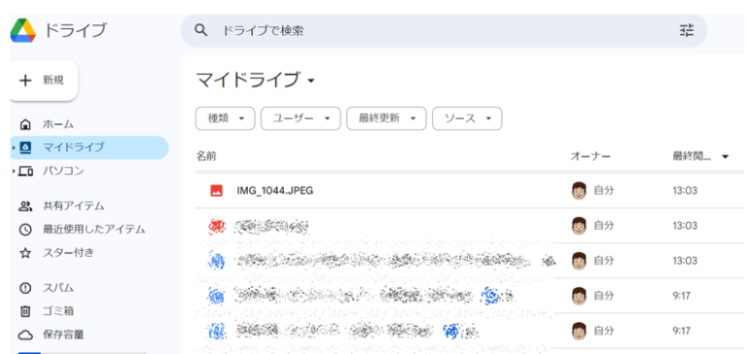
Task: Click the 新規 button
Action: [44, 81]
